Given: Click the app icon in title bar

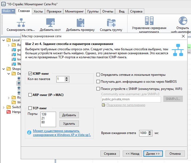Looking at the screenshot, I should [x=3, y=4].
